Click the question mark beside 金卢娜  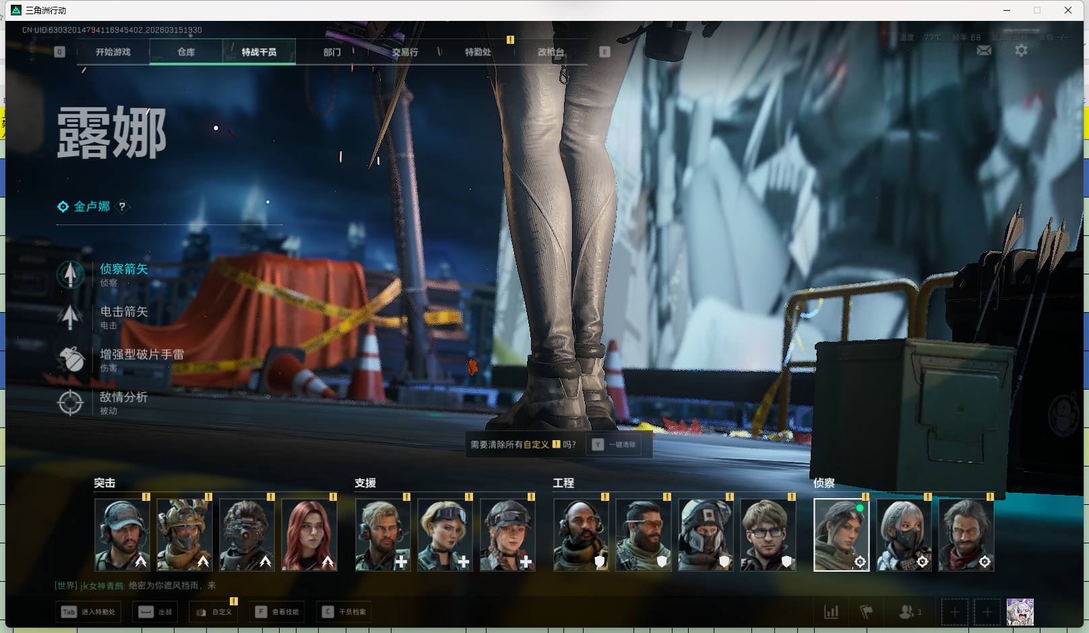[122, 207]
